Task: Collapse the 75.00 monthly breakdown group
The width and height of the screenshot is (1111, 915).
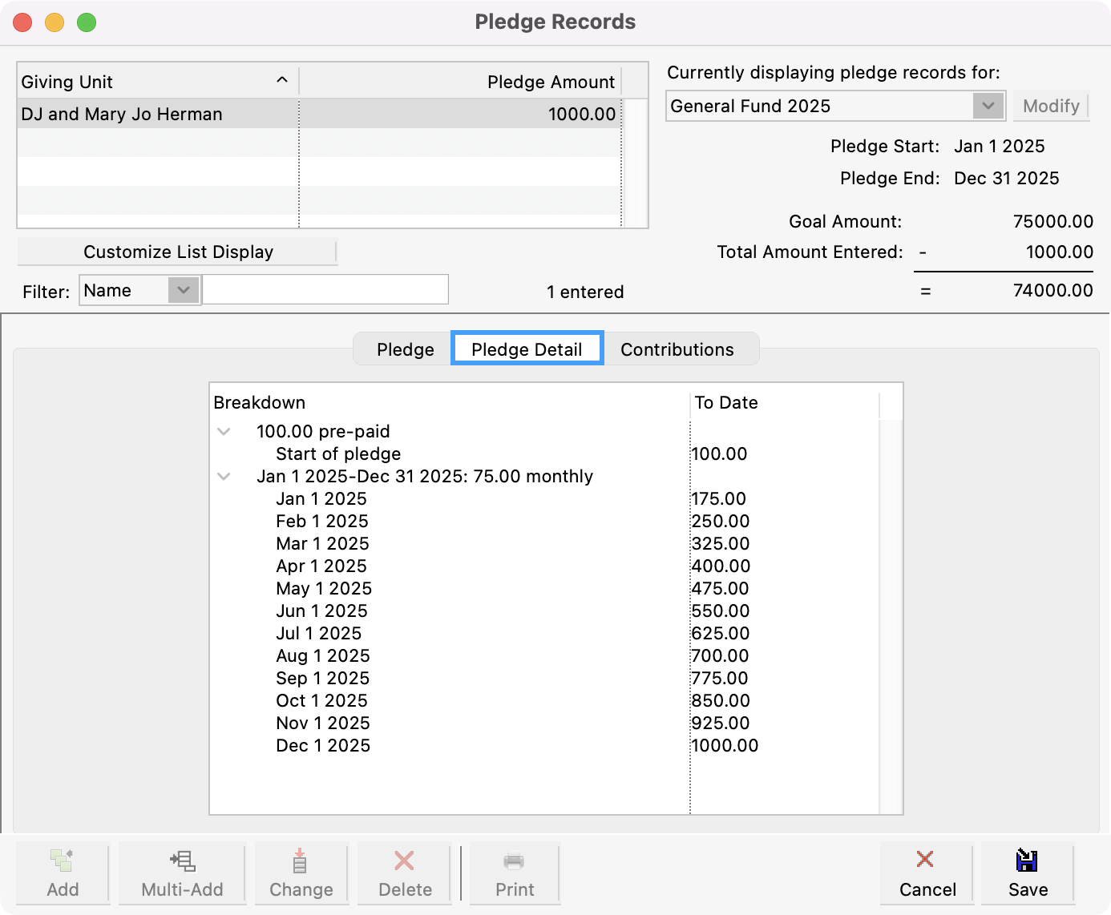Action: (224, 477)
